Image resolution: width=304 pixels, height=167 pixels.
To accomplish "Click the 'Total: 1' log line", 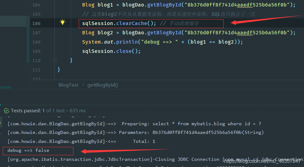I will pos(82,141).
